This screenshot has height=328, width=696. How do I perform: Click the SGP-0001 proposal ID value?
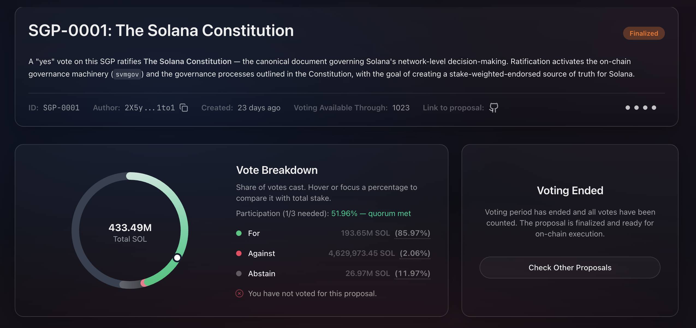point(61,108)
